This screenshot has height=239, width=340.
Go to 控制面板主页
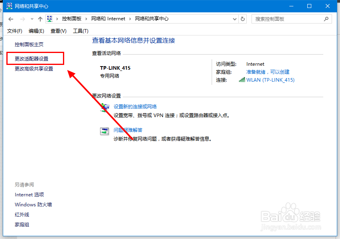click(x=29, y=45)
